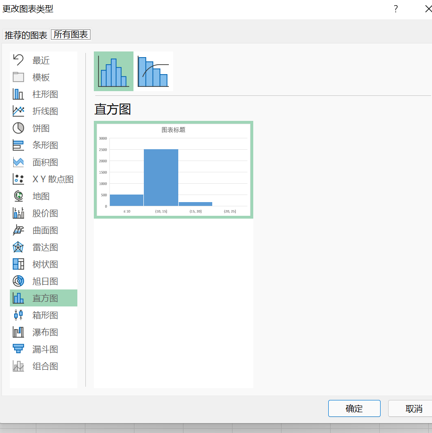Image resolution: width=432 pixels, height=433 pixels.
Task: Click the 柱形图 label text
Action: point(45,94)
